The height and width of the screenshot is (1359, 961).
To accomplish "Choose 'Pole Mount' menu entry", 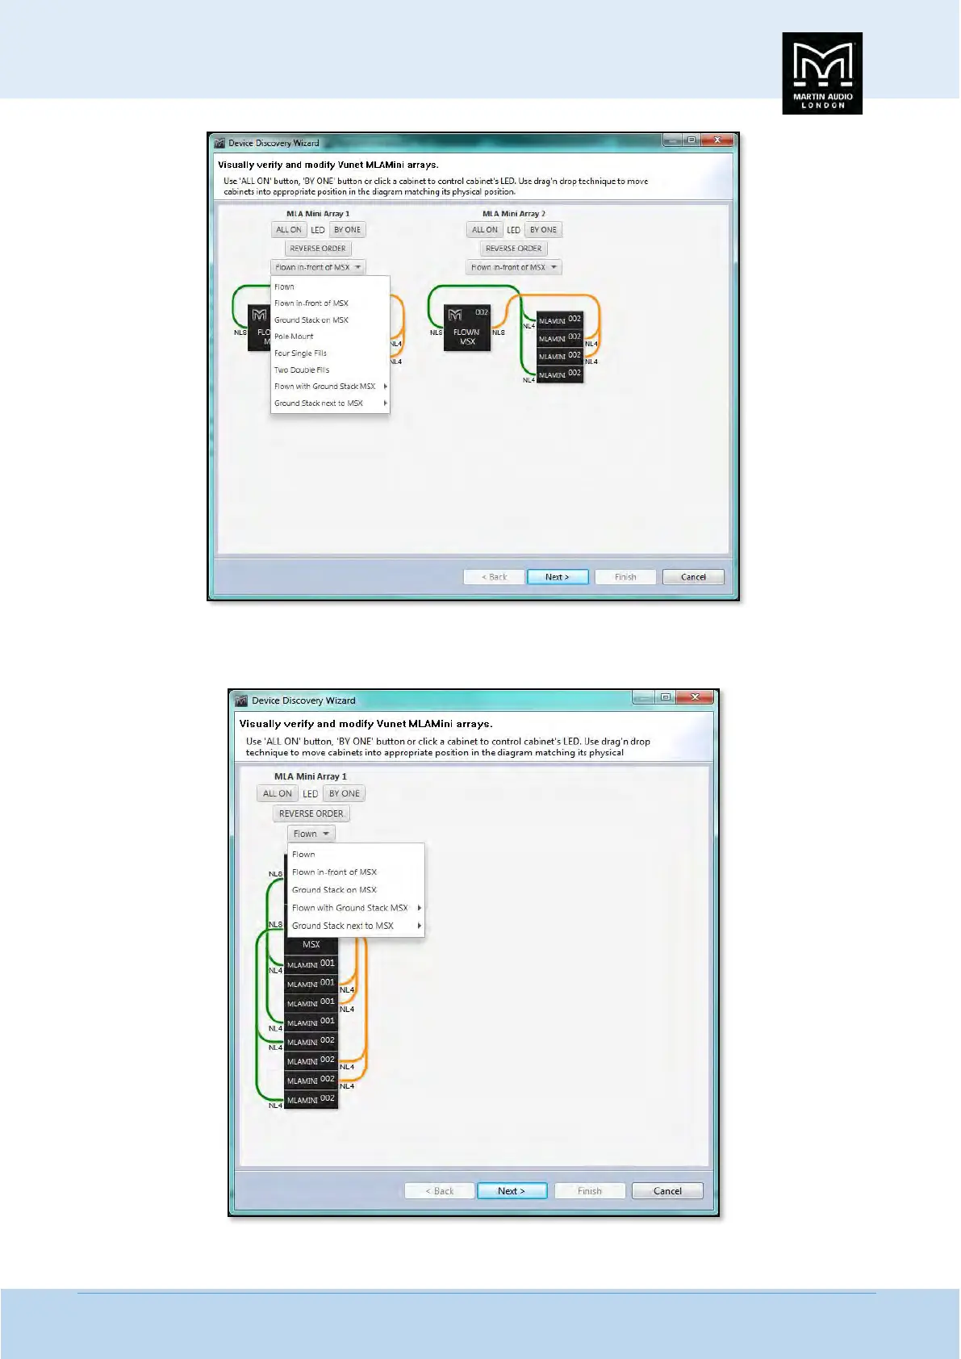I will coord(330,337).
